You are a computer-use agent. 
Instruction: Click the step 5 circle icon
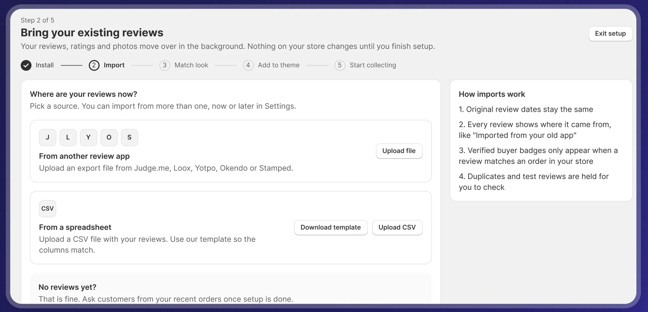pyautogui.click(x=340, y=65)
